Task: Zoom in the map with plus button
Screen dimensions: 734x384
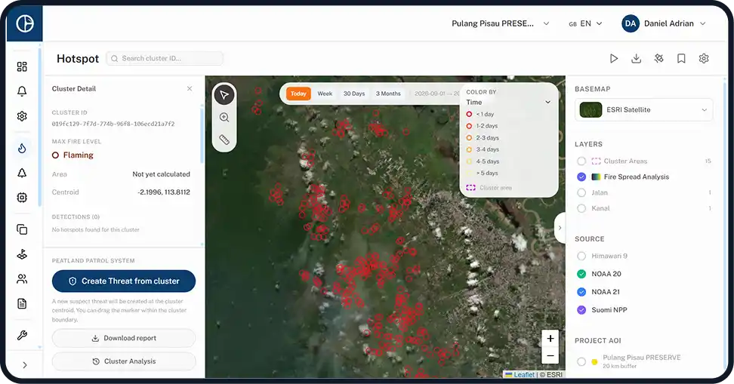Action: (x=550, y=338)
